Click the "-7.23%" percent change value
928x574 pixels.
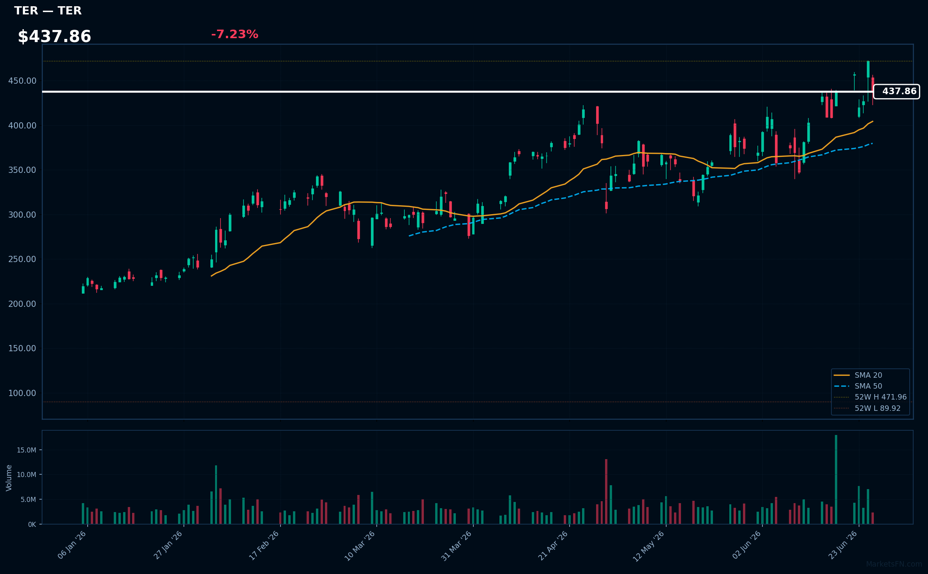pos(235,34)
